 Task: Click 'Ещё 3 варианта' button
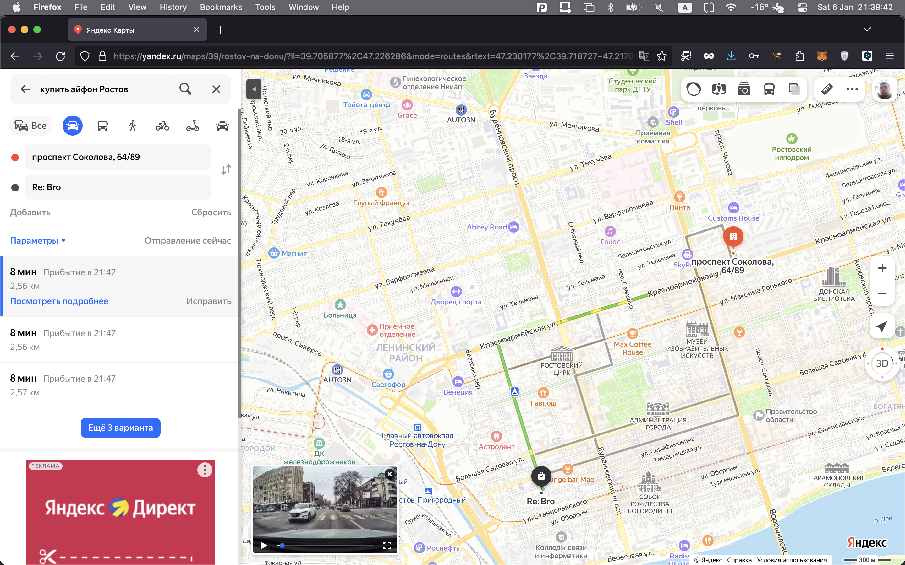(x=120, y=428)
